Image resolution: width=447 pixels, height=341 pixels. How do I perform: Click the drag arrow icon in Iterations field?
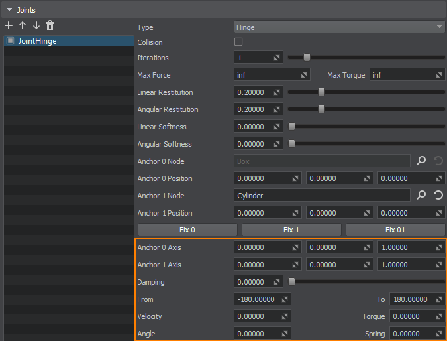coord(277,58)
